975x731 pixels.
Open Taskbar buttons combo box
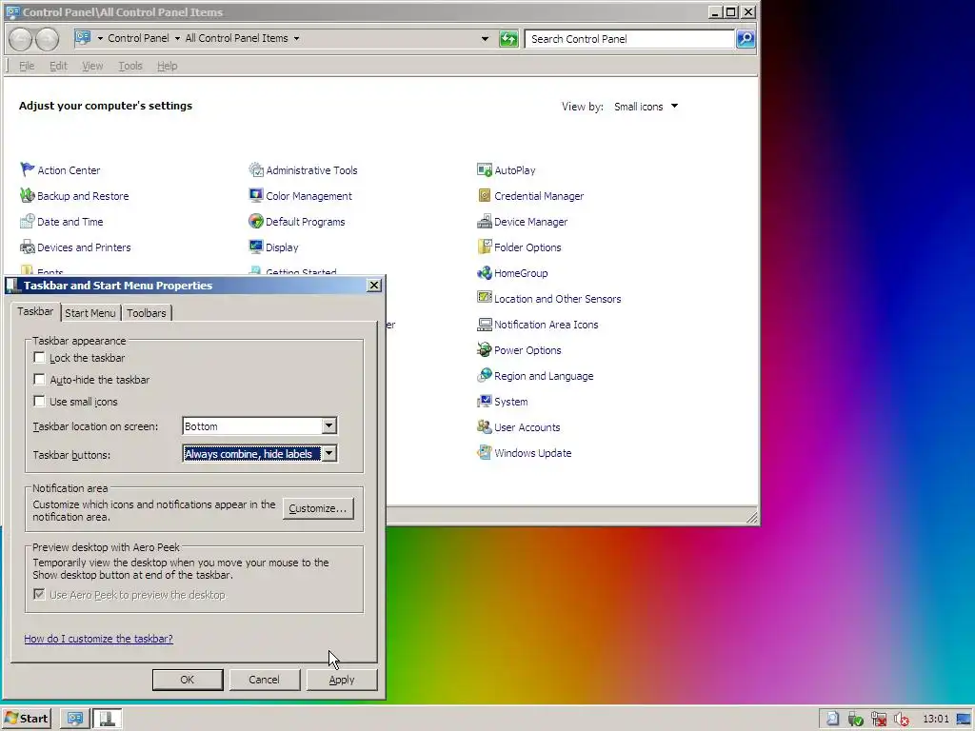[x=260, y=454]
